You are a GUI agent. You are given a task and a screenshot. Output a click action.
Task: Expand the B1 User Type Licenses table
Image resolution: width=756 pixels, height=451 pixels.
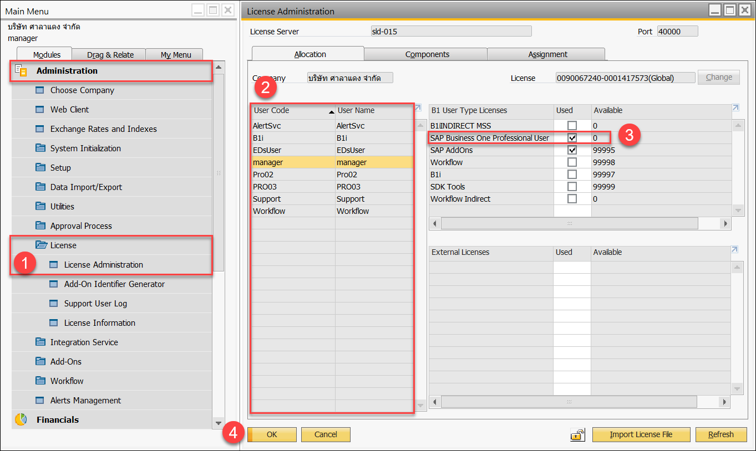(735, 108)
